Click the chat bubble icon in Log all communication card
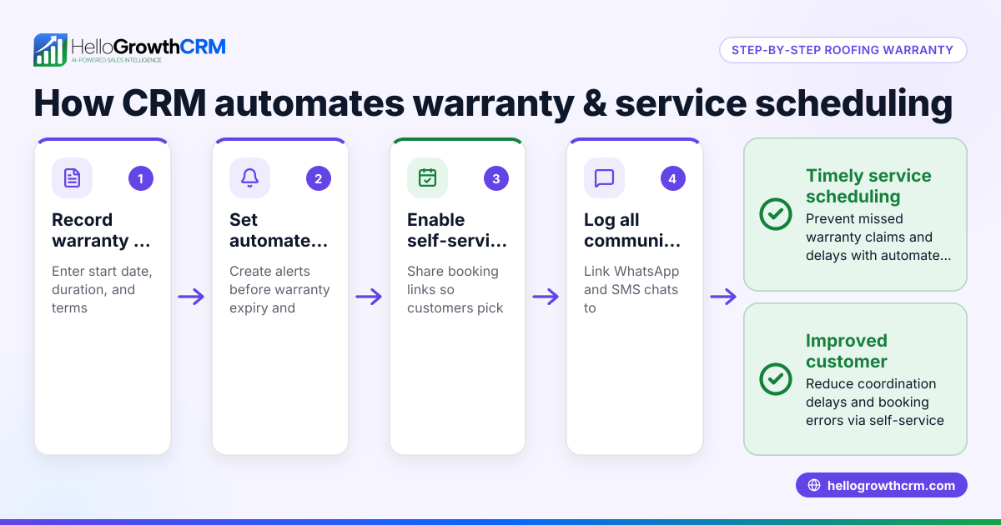Viewport: 1001px width, 525px height. click(x=604, y=178)
